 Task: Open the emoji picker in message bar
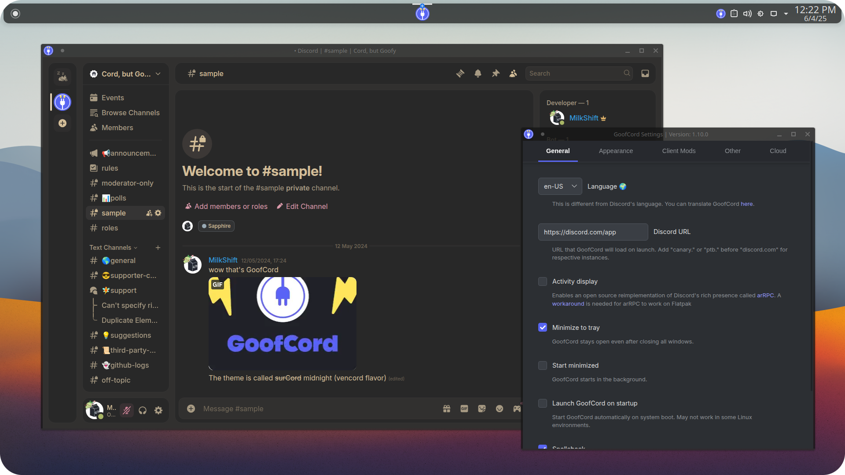[500, 409]
